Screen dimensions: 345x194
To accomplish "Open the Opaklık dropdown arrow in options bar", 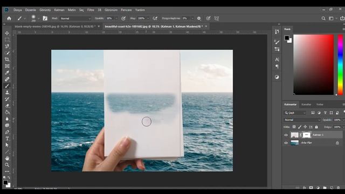I will click(x=116, y=18).
